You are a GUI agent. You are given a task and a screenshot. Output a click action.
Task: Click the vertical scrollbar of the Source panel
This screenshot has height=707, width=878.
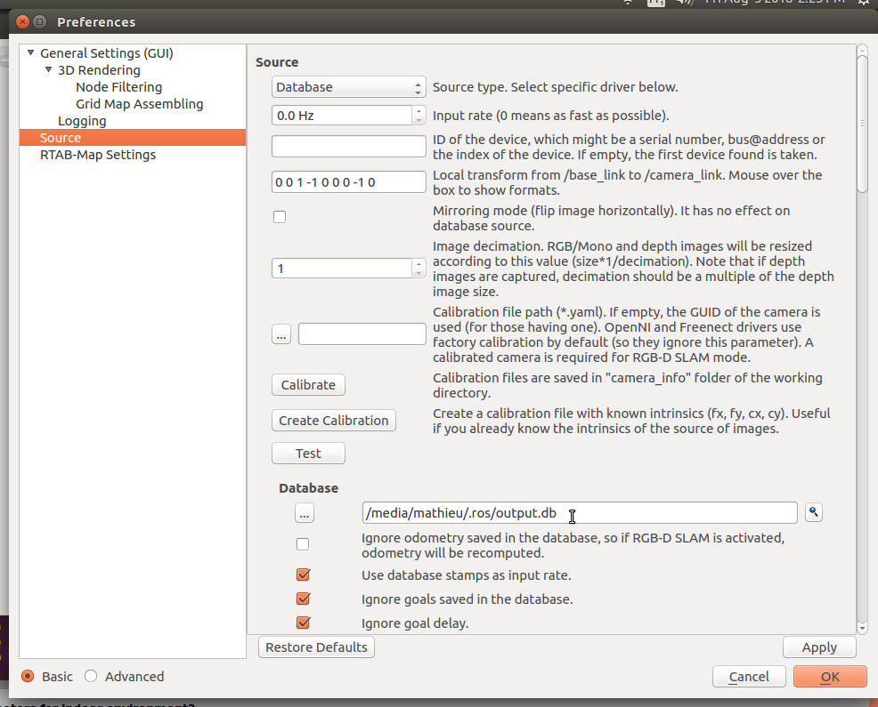pos(861,356)
